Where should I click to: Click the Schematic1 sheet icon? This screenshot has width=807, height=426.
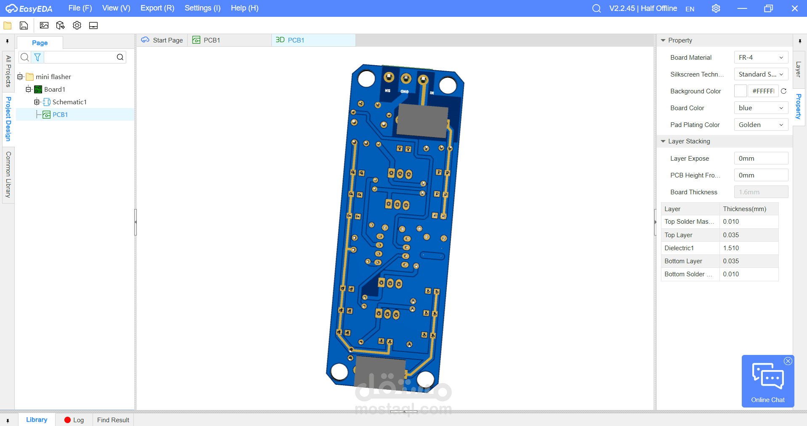pyautogui.click(x=47, y=102)
